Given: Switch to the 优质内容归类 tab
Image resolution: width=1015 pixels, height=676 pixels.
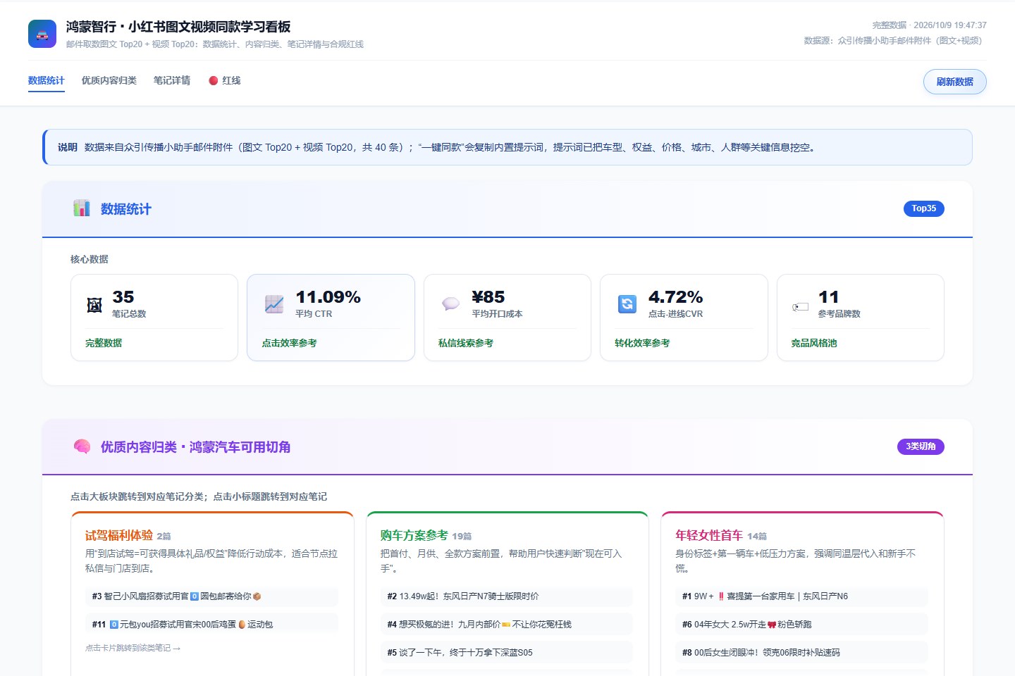Looking at the screenshot, I should (x=109, y=80).
